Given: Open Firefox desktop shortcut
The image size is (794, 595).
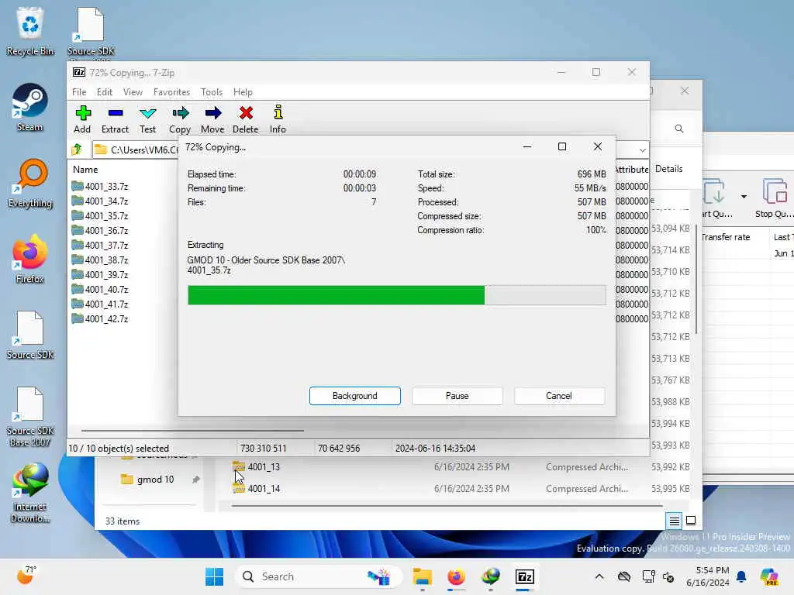Looking at the screenshot, I should [x=30, y=259].
